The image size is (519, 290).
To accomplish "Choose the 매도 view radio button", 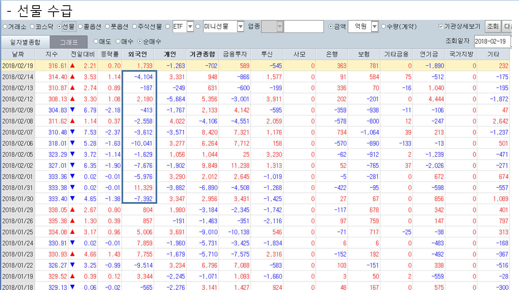I will click(96, 41).
